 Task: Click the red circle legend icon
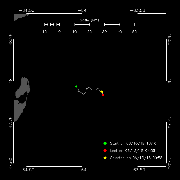(x=105, y=150)
